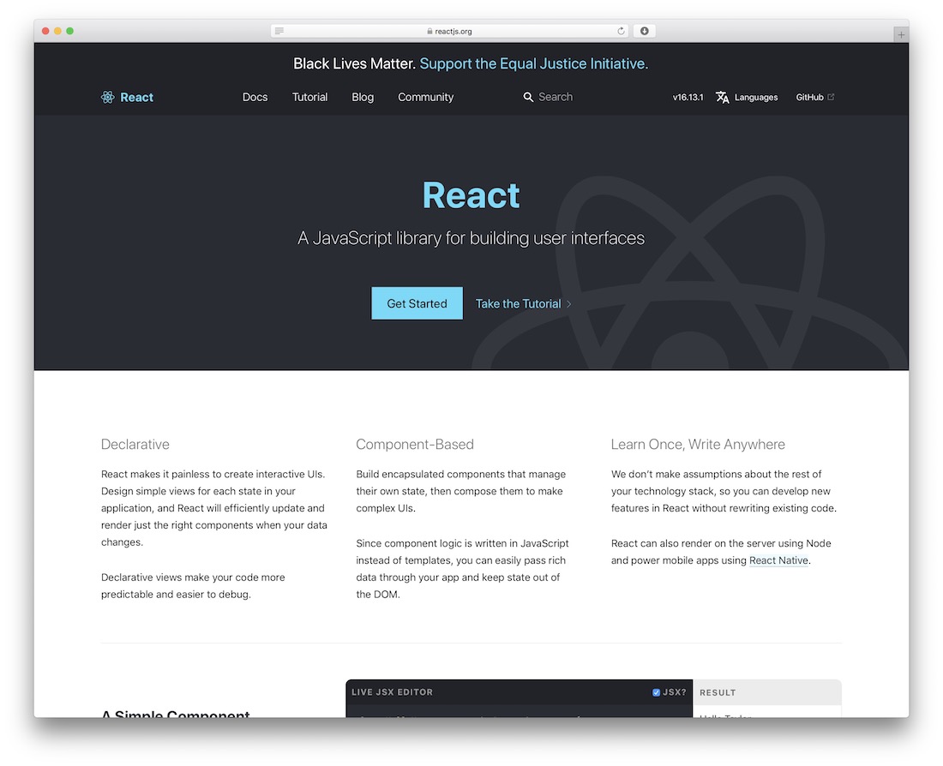Click the LIVE JSX EDITOR label

pos(392,692)
